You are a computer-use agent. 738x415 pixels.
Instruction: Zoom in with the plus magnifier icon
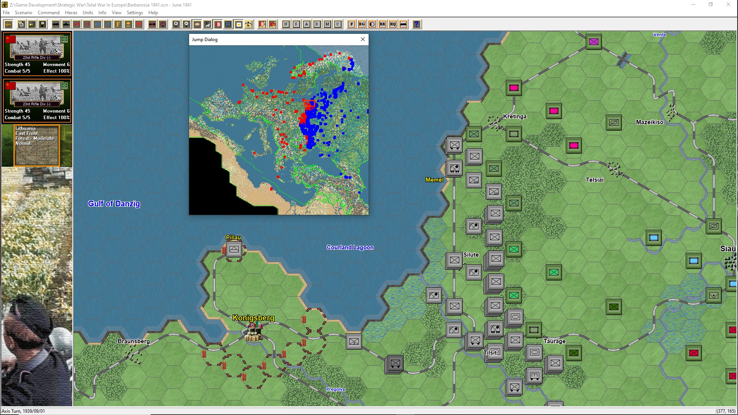tap(176, 24)
